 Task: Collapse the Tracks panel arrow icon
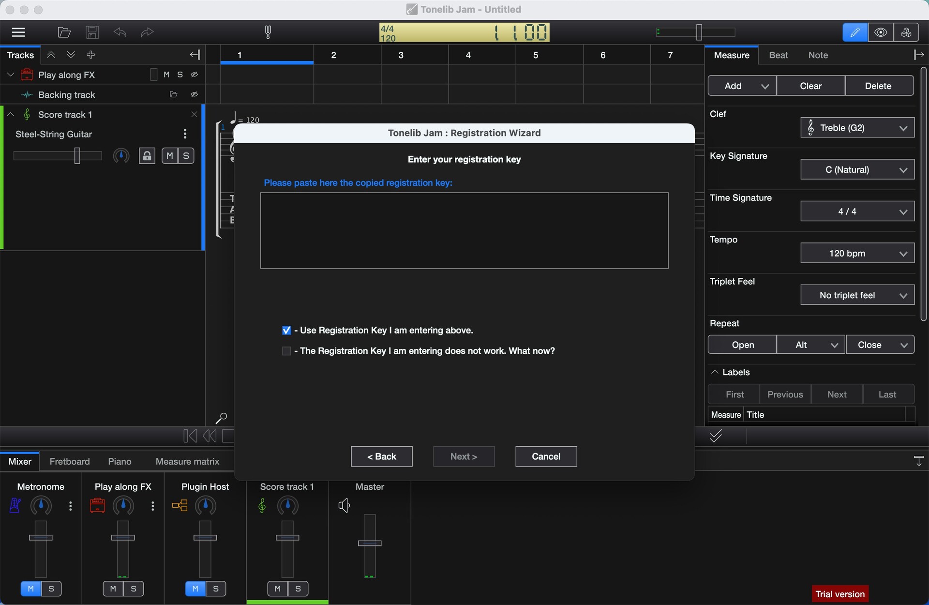195,55
